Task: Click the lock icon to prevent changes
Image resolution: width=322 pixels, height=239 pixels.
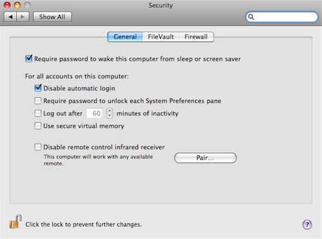Action: [15, 222]
